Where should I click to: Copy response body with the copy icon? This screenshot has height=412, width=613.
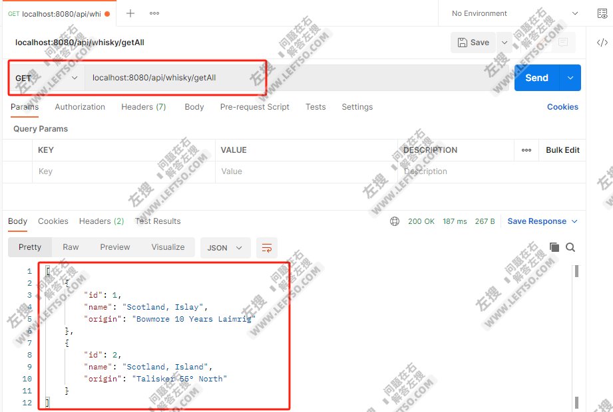[x=554, y=247]
